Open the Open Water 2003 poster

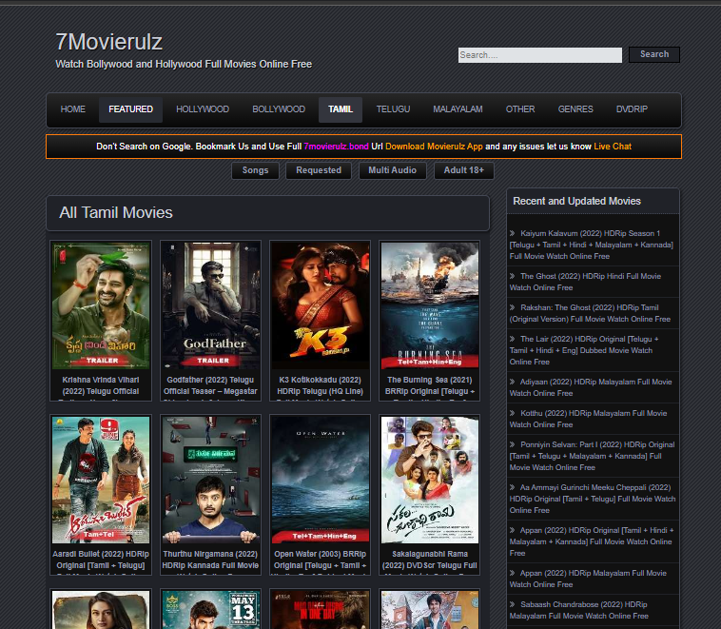pos(320,480)
